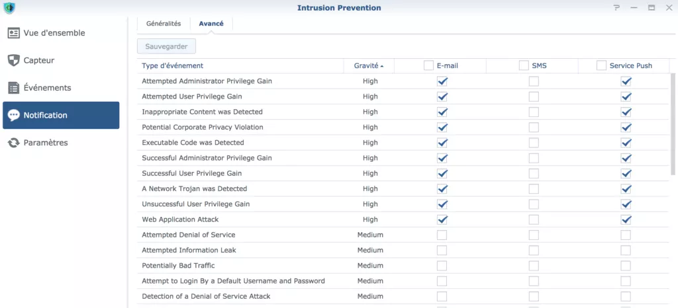Uncheck Service Push for Attempted User Privilege Gain
The height and width of the screenshot is (308, 678).
(x=626, y=96)
